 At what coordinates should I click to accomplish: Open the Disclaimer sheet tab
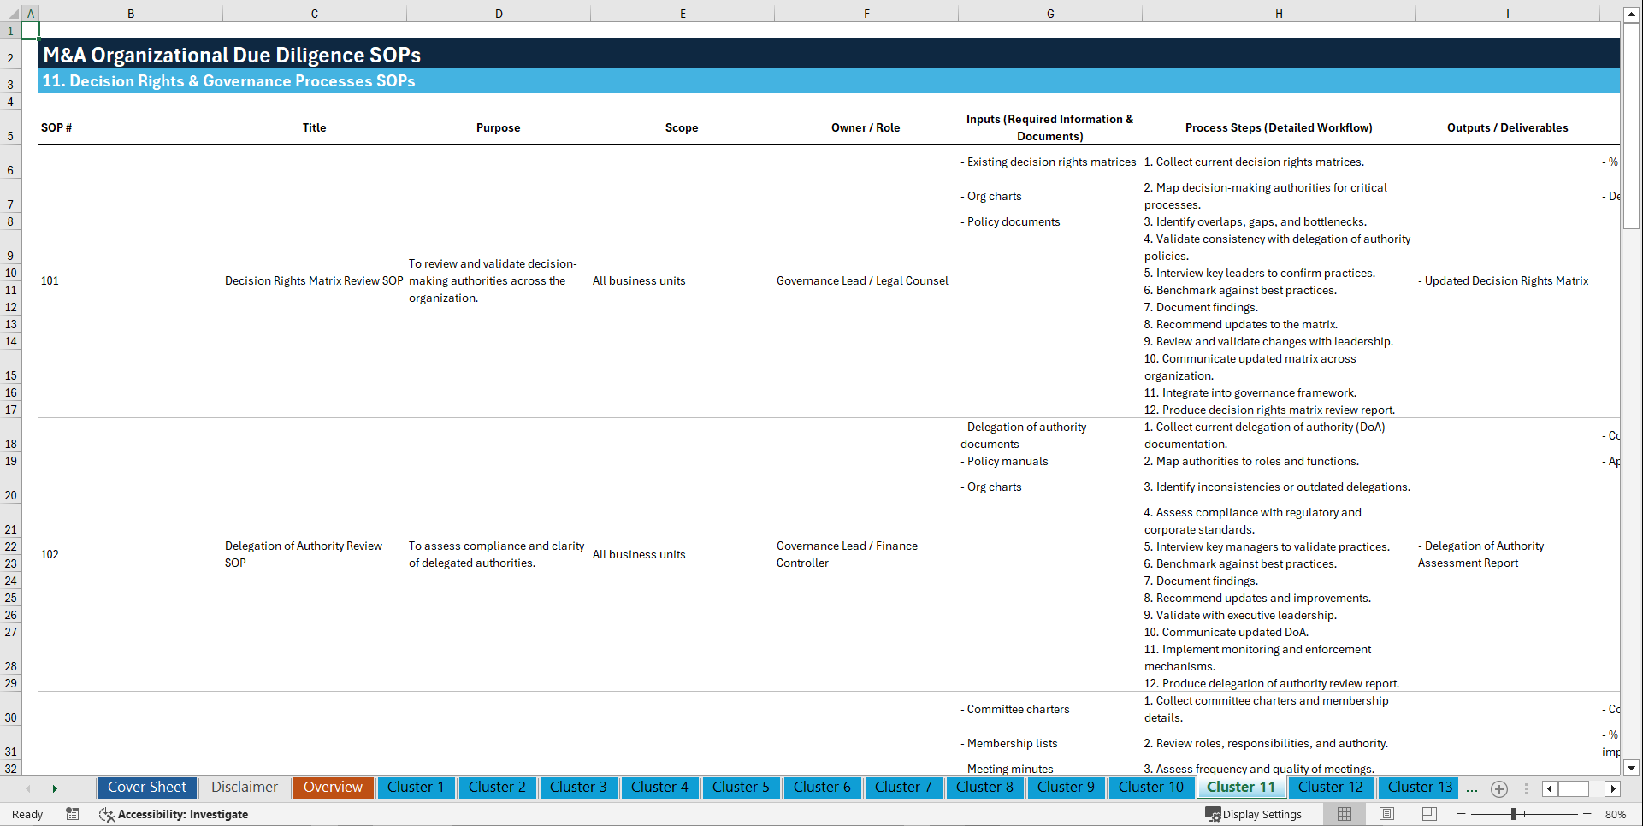pos(244,788)
